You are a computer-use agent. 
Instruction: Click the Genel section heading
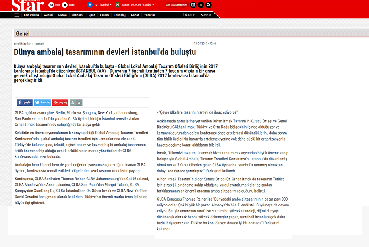23,34
